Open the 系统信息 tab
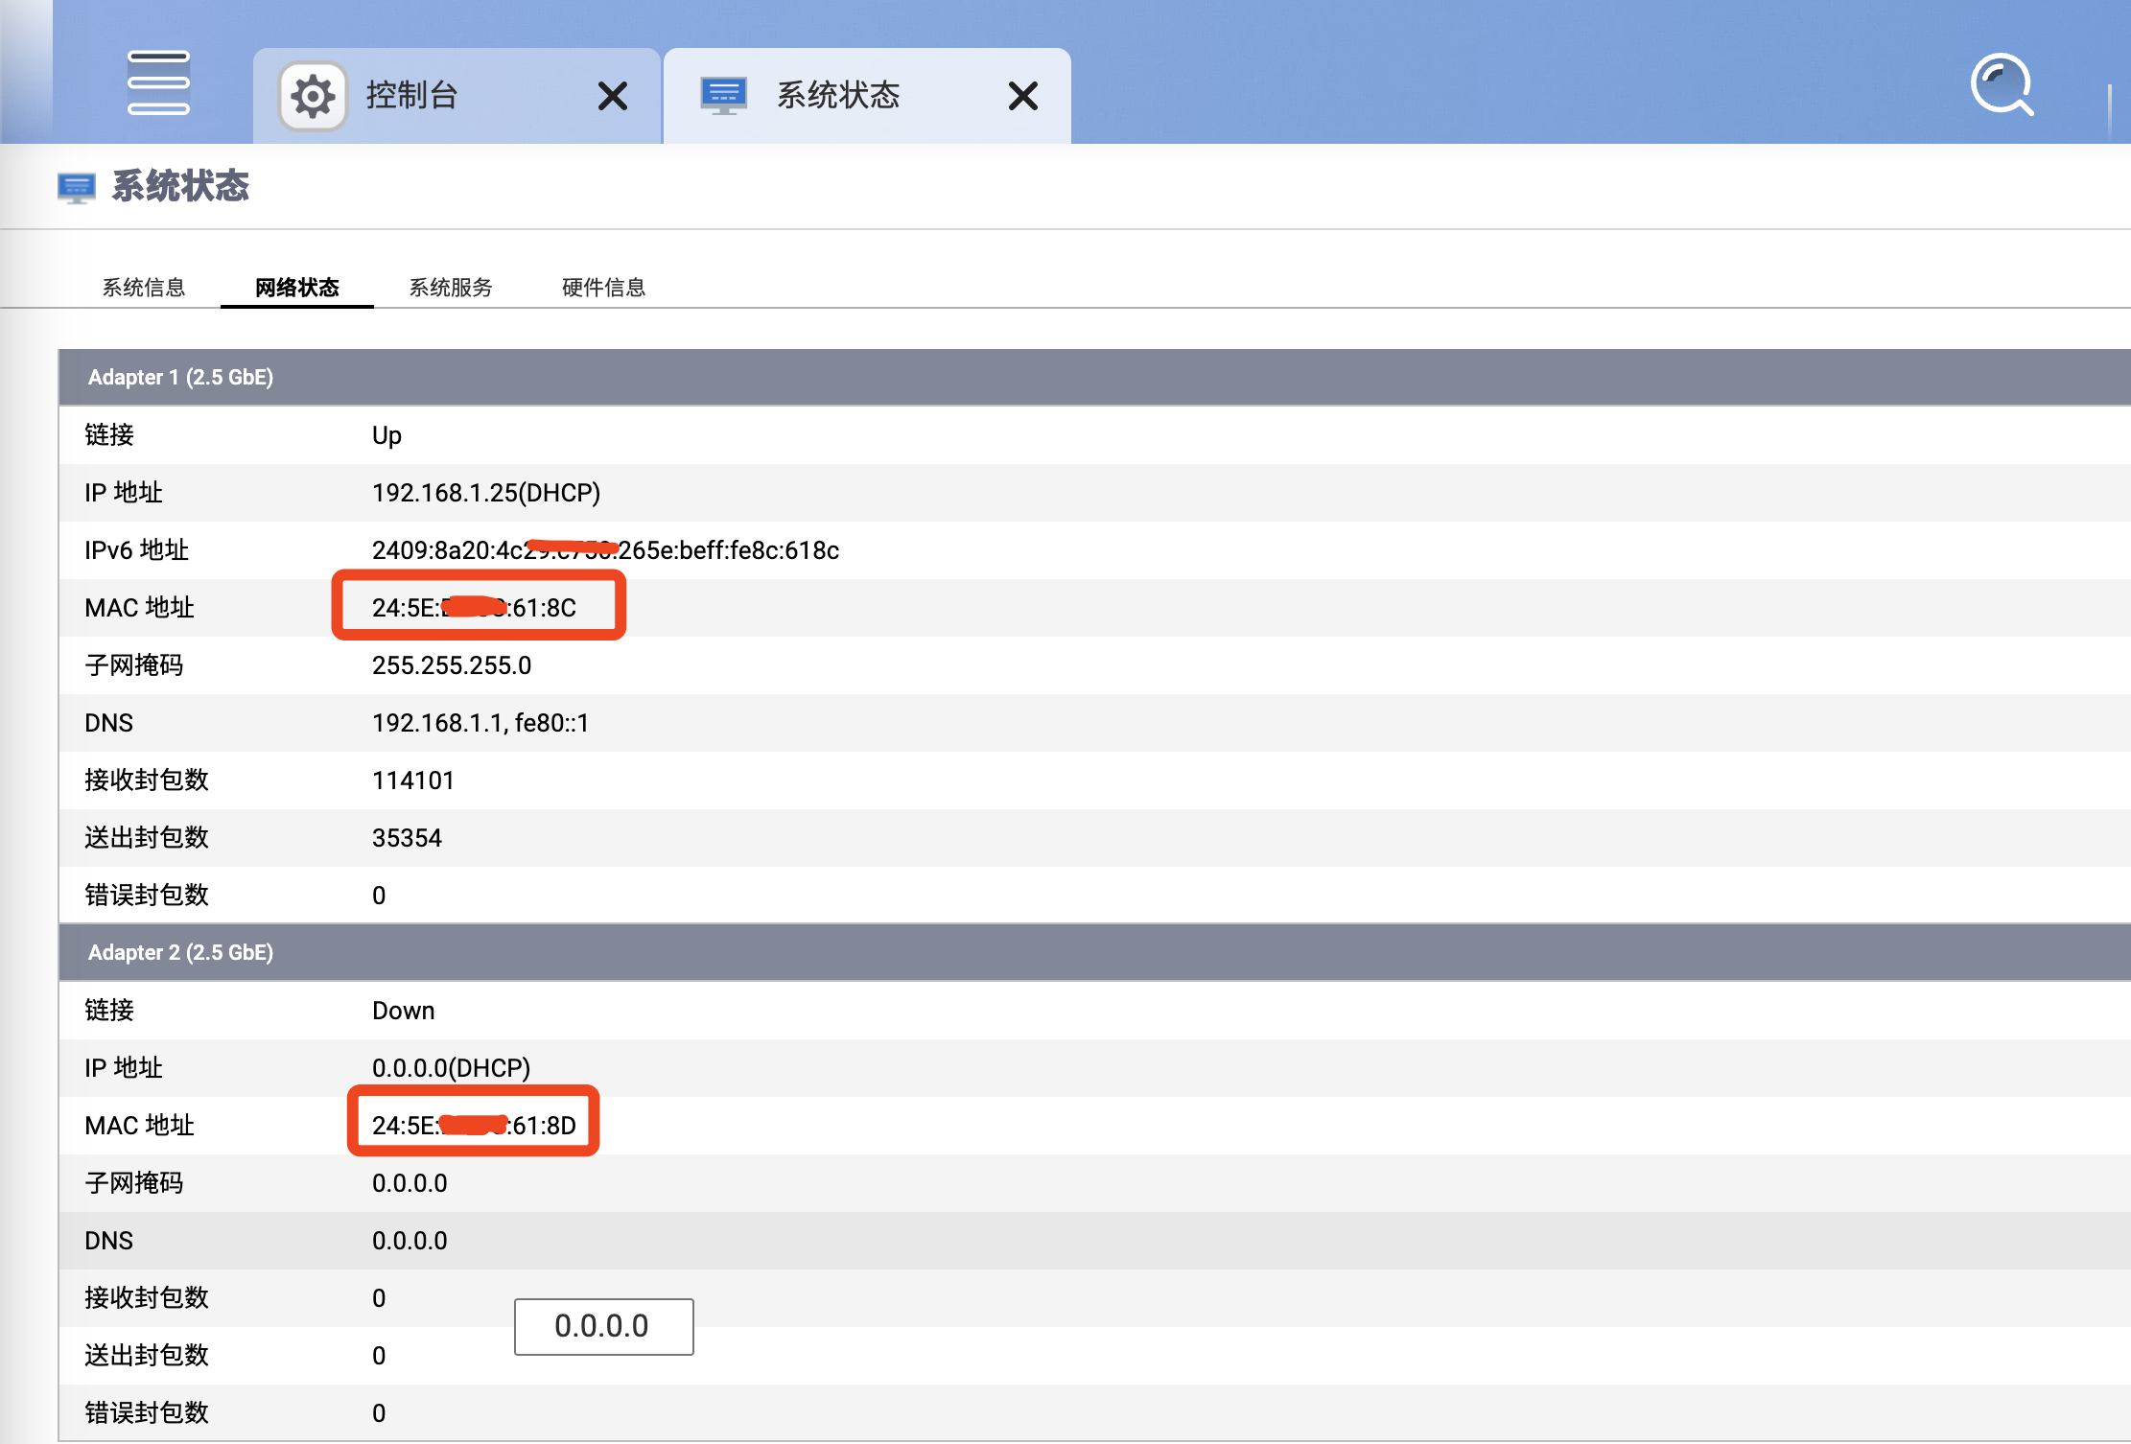The width and height of the screenshot is (2131, 1444). [x=144, y=288]
